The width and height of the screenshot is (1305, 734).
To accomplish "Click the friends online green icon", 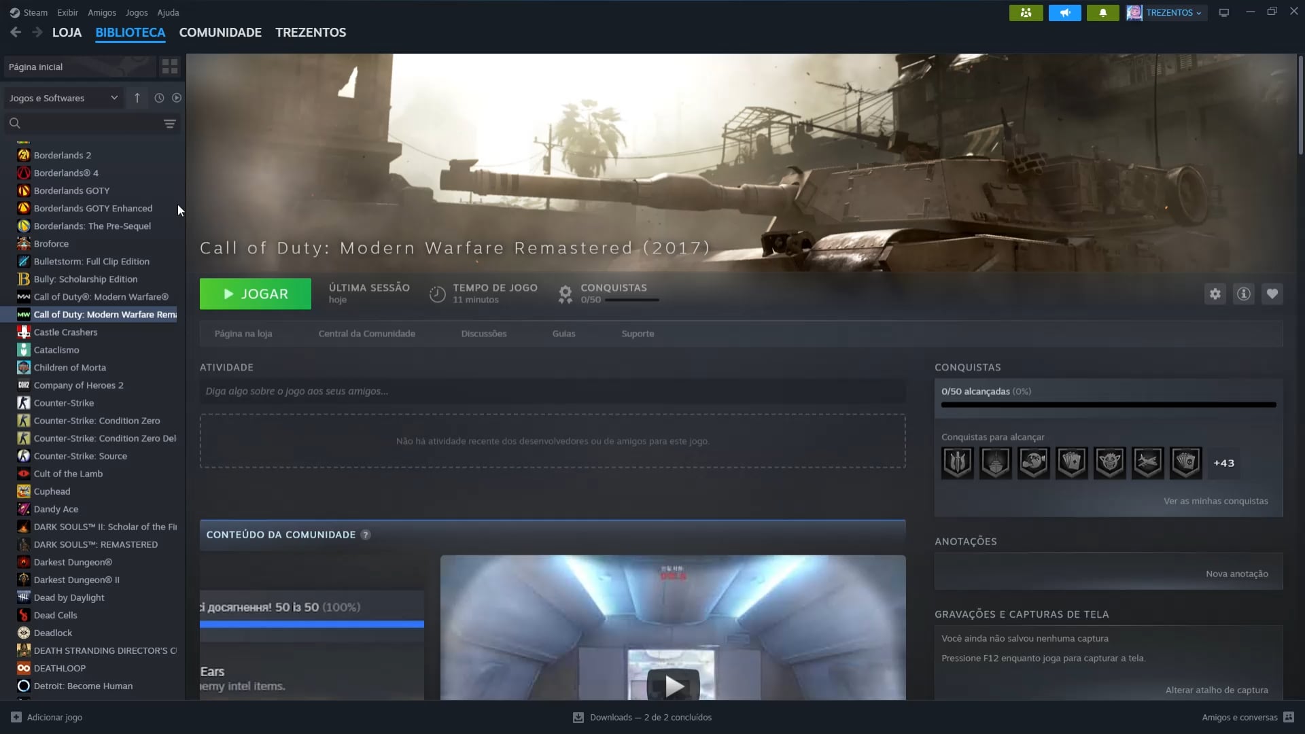I will 1026,13.
